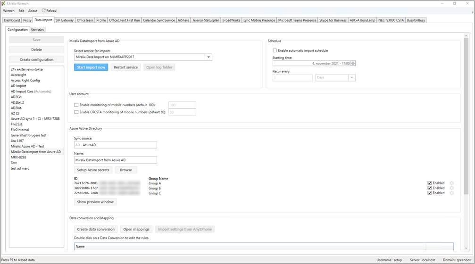The width and height of the screenshot is (475, 264).
Task: Open settings gear for Group A
Action: point(452,183)
